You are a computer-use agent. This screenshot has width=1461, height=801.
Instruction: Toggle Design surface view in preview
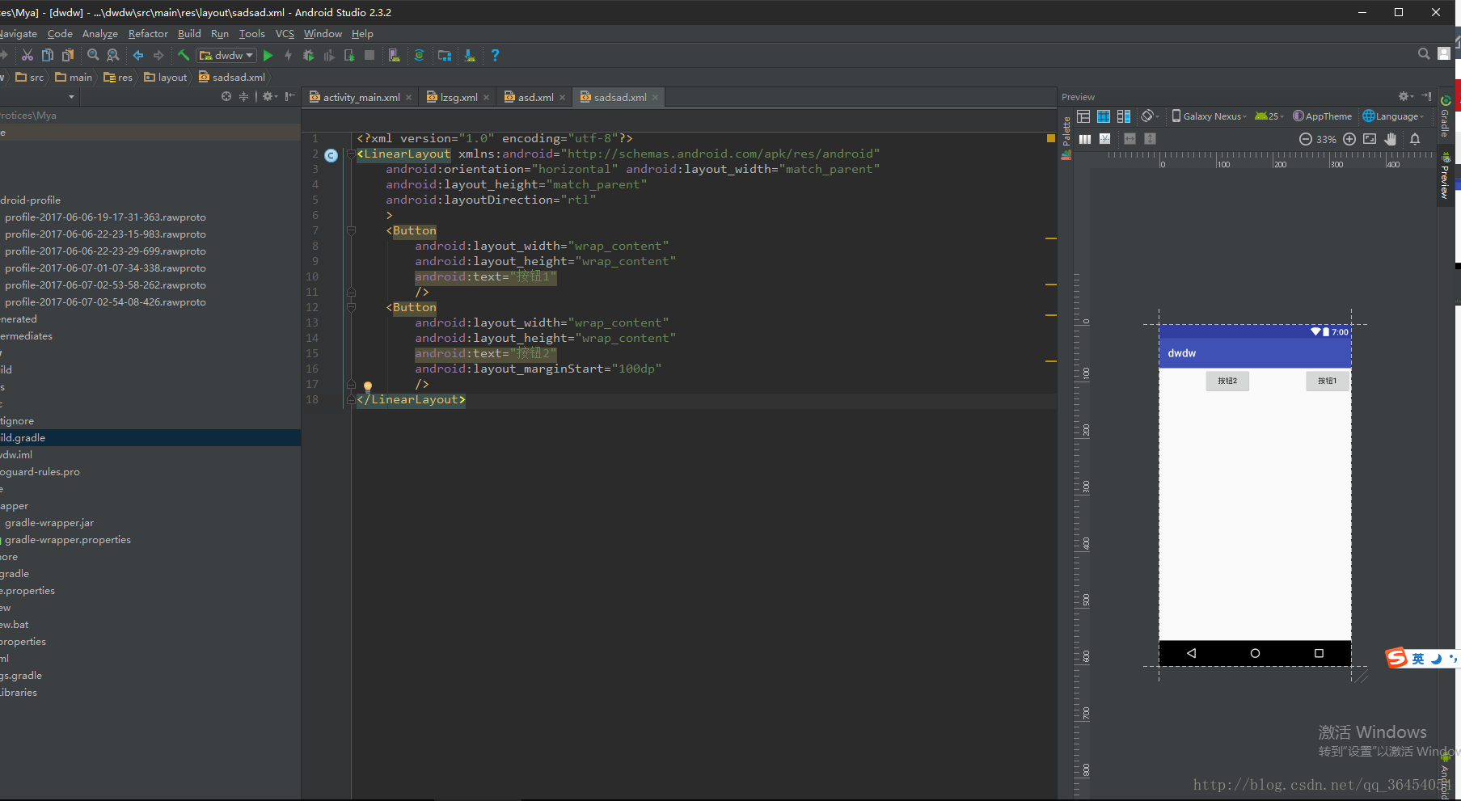[1083, 116]
